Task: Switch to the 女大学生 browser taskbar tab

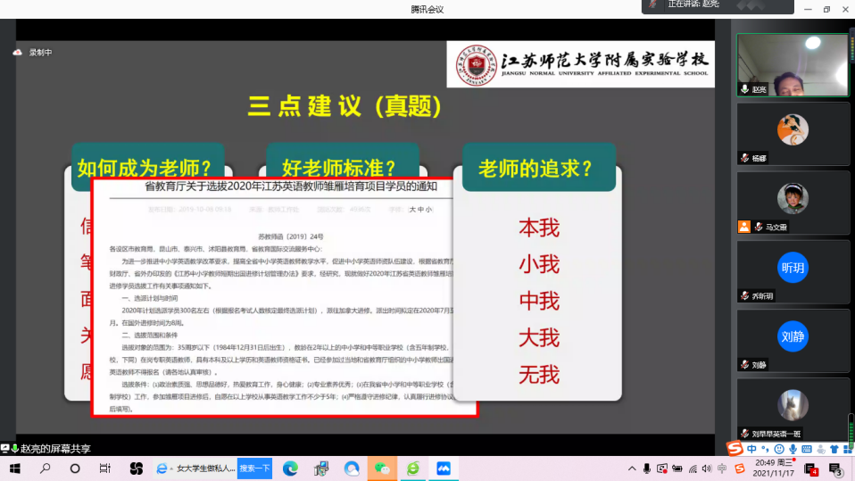Action: click(x=195, y=469)
